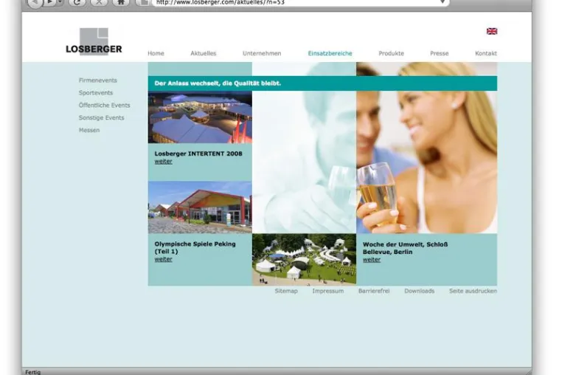Select the Einsatzbereiche menu item
The width and height of the screenshot is (562, 375).
click(330, 53)
